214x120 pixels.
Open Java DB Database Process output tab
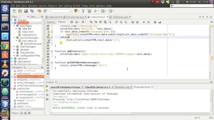pos(65,87)
